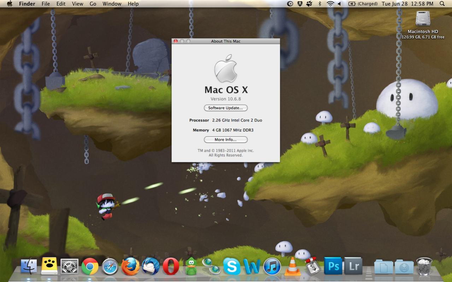The image size is (452, 282).
Task: Open the Go menu
Action: click(93, 4)
